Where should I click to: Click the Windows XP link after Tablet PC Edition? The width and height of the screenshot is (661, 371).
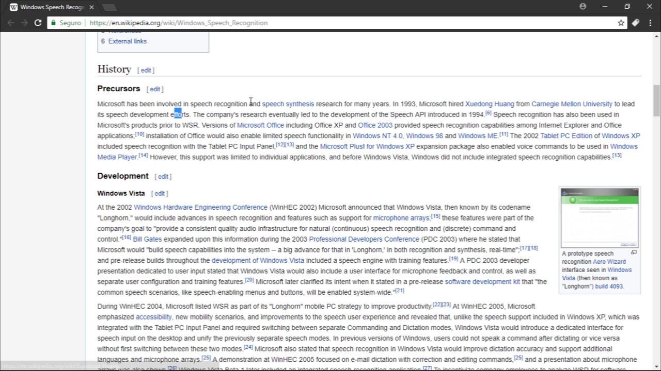coord(621,136)
